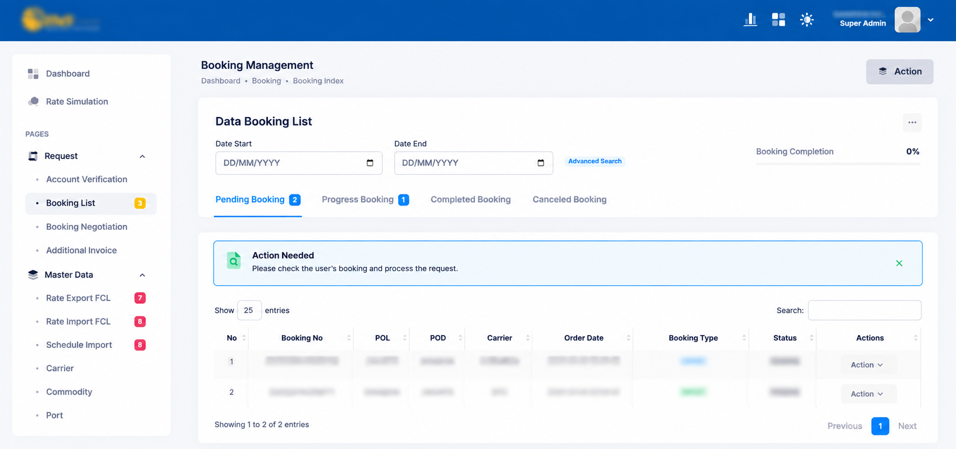956x449 pixels.
Task: Click Dashboard in the breadcrumb
Action: click(x=221, y=81)
